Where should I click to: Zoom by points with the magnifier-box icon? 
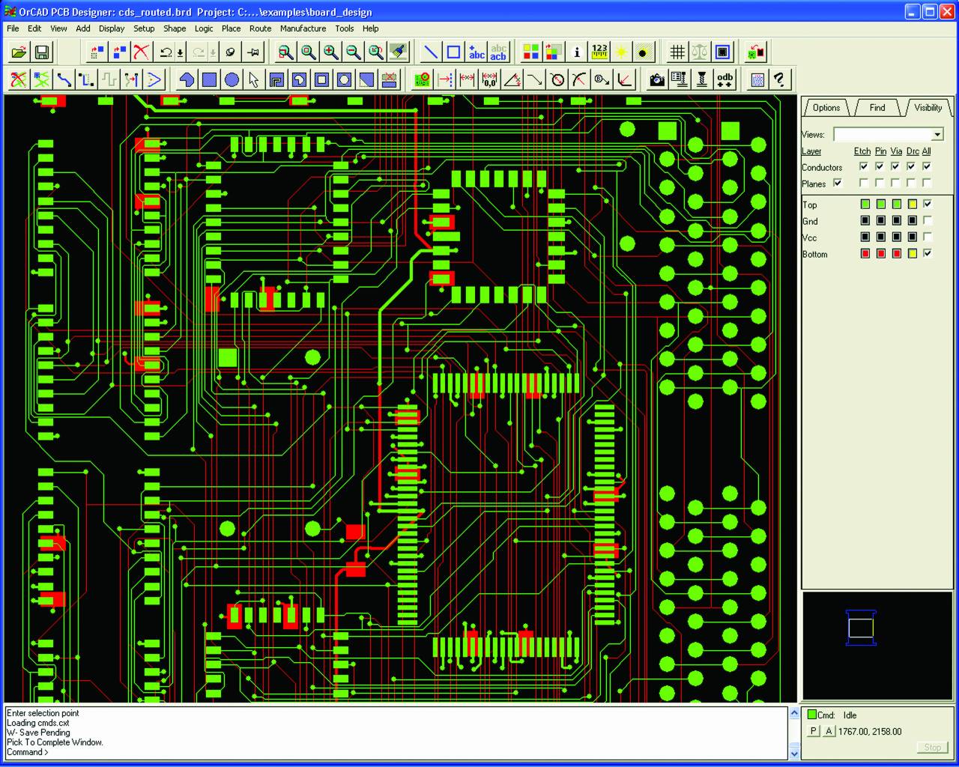286,52
